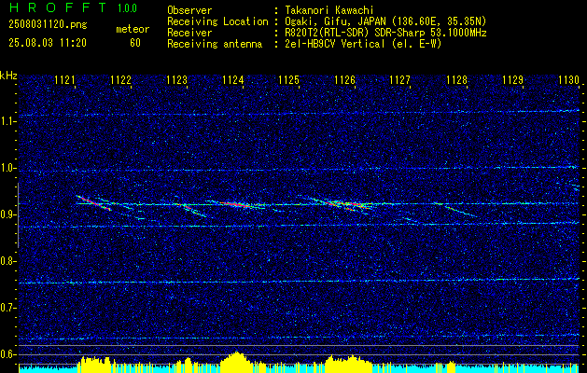Click the 1126 time marker
Screen dimensions: 587x373
click(x=344, y=79)
